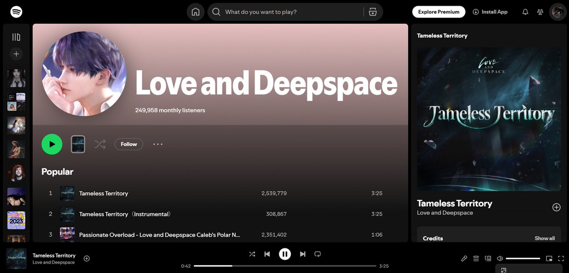The image size is (569, 273).
Task: Open the Browse icon in search bar
Action: [373, 12]
